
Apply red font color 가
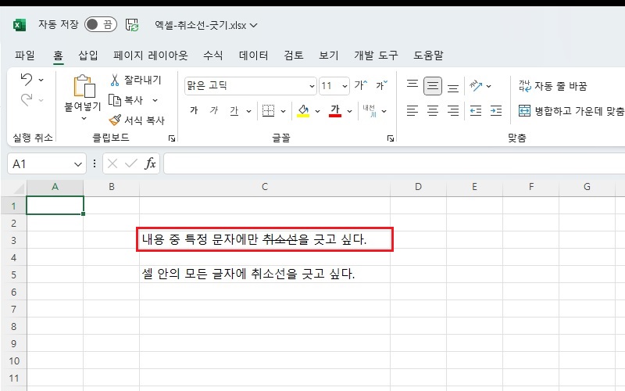335,110
